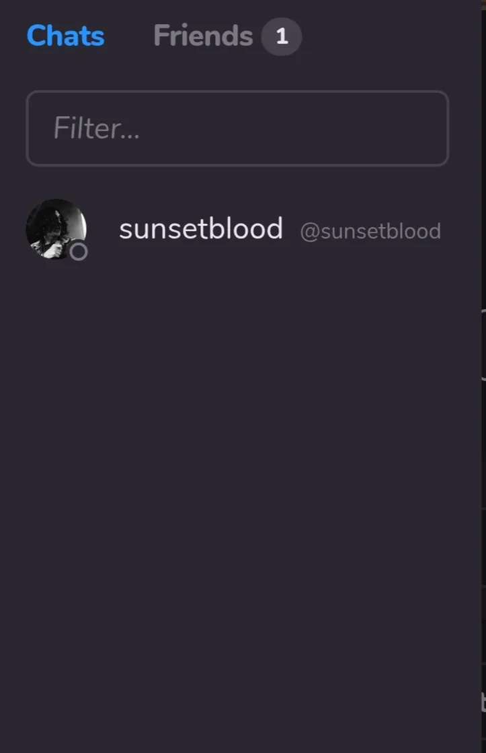The height and width of the screenshot is (753, 486).
Task: Click the number 1 pill beside Friends
Action: 282,36
